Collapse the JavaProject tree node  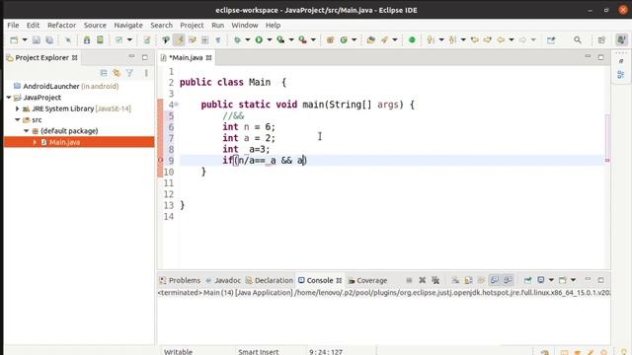(9, 98)
